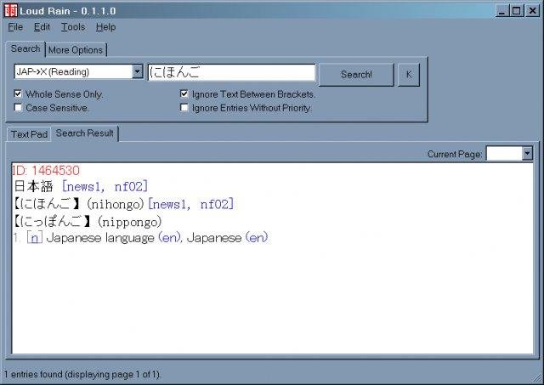Click the search text field containing にほんご
The height and width of the screenshot is (385, 544).
(x=231, y=72)
